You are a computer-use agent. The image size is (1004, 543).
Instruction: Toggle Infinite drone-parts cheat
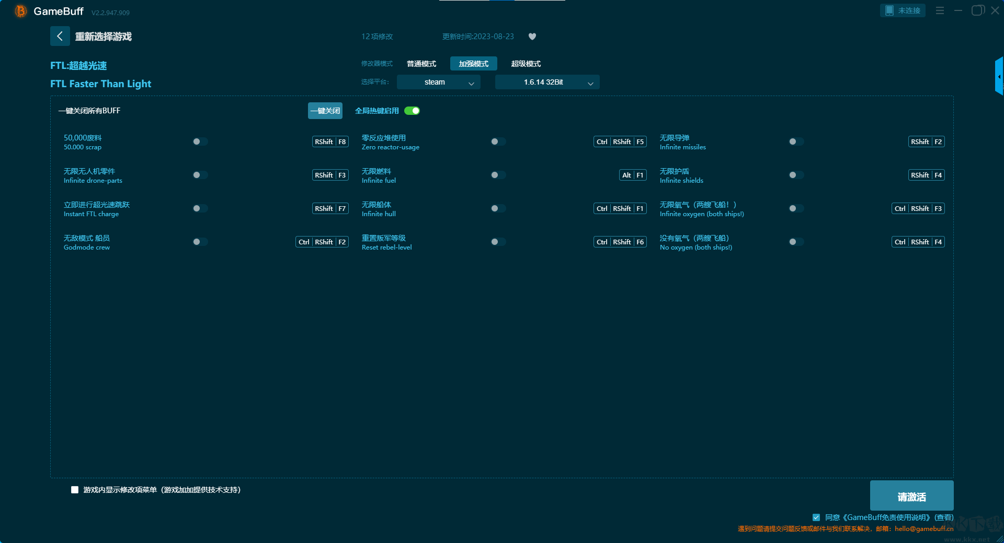[x=200, y=175]
